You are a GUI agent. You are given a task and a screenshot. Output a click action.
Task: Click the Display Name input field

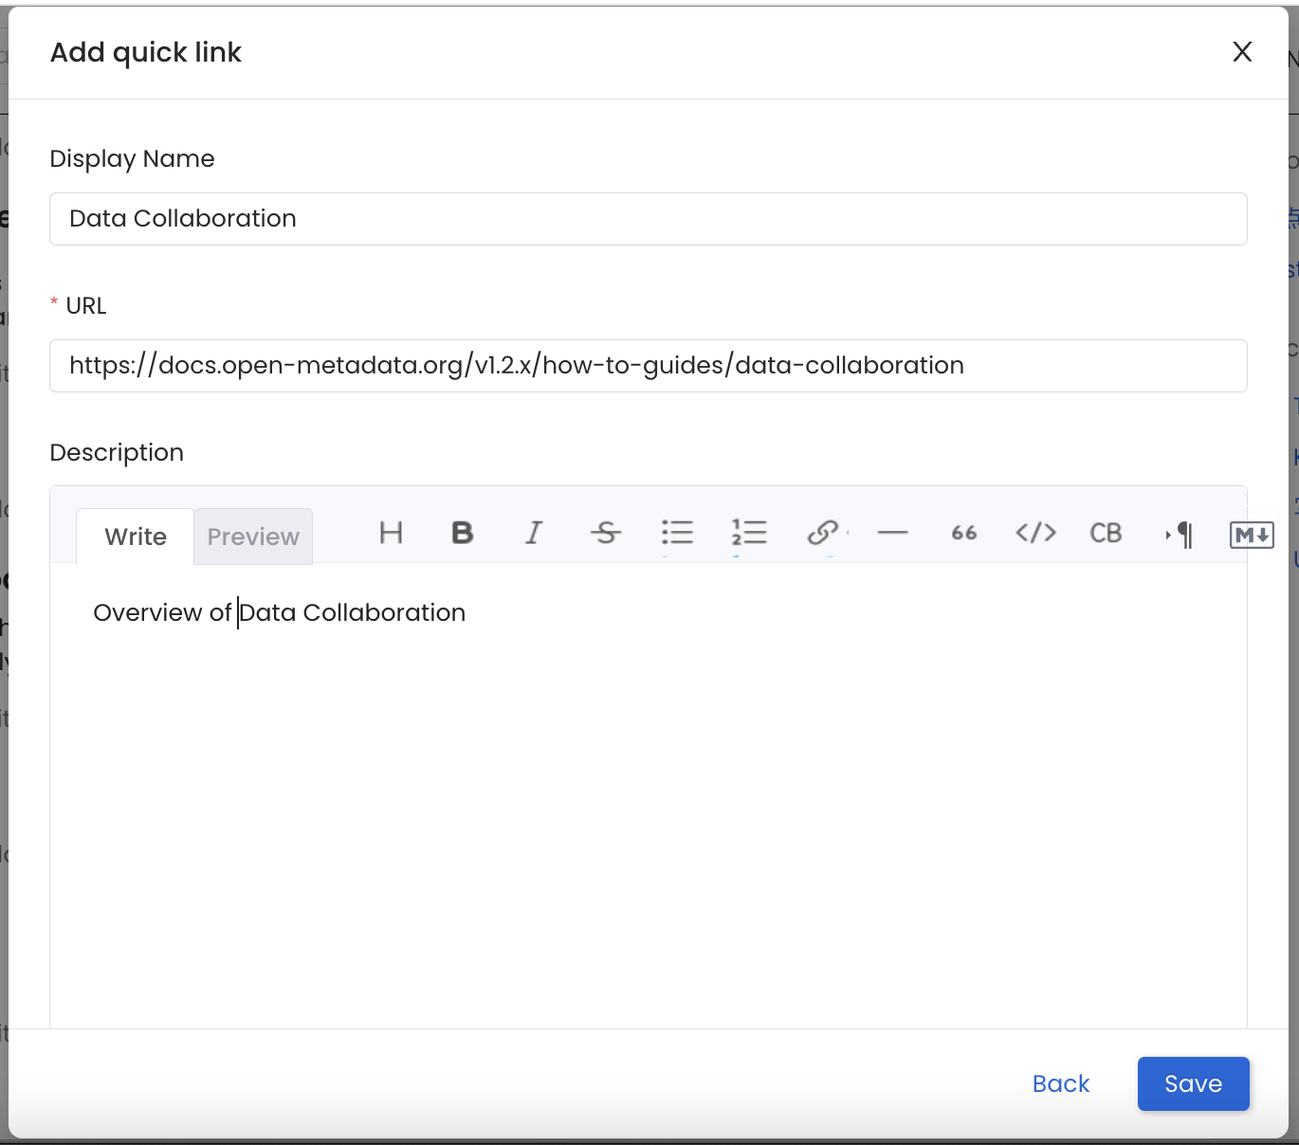648,219
